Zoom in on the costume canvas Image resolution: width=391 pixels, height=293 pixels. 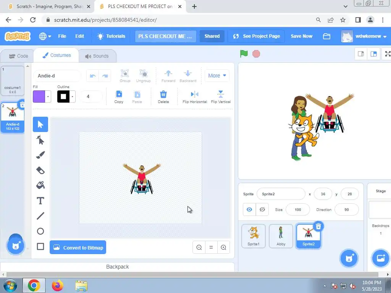point(223,247)
